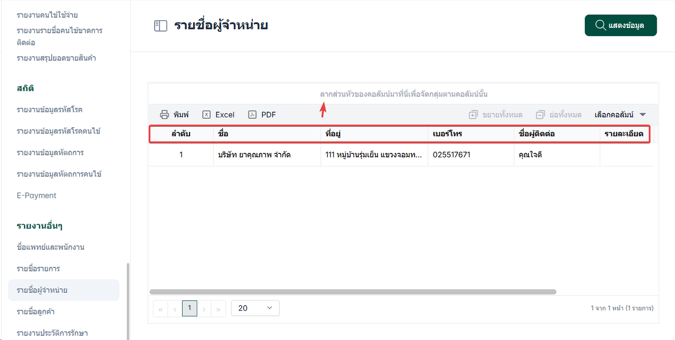Open ชื่อแพทย์และพนักงาน in sidebar
675x340 pixels.
tap(50, 247)
